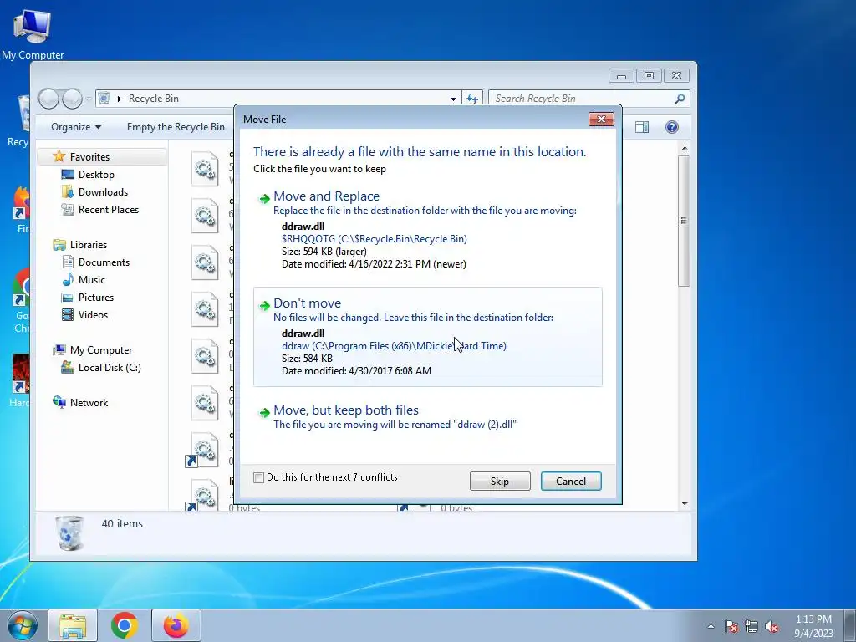The height and width of the screenshot is (642, 856).
Task: Click the Local Disk drive icon
Action: [68, 368]
